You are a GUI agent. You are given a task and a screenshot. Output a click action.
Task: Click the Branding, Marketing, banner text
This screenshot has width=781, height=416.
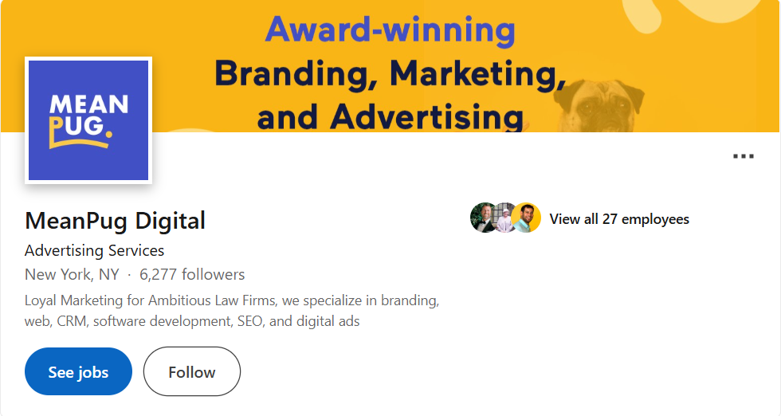pos(390,73)
